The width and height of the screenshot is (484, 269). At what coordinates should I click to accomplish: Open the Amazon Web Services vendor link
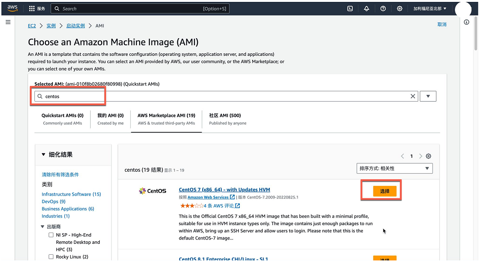tap(208, 197)
